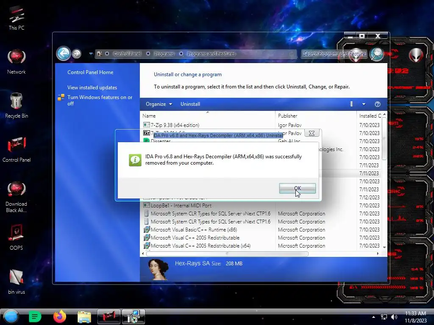
Task: Sort by the Installed On column header
Action: pos(370,116)
